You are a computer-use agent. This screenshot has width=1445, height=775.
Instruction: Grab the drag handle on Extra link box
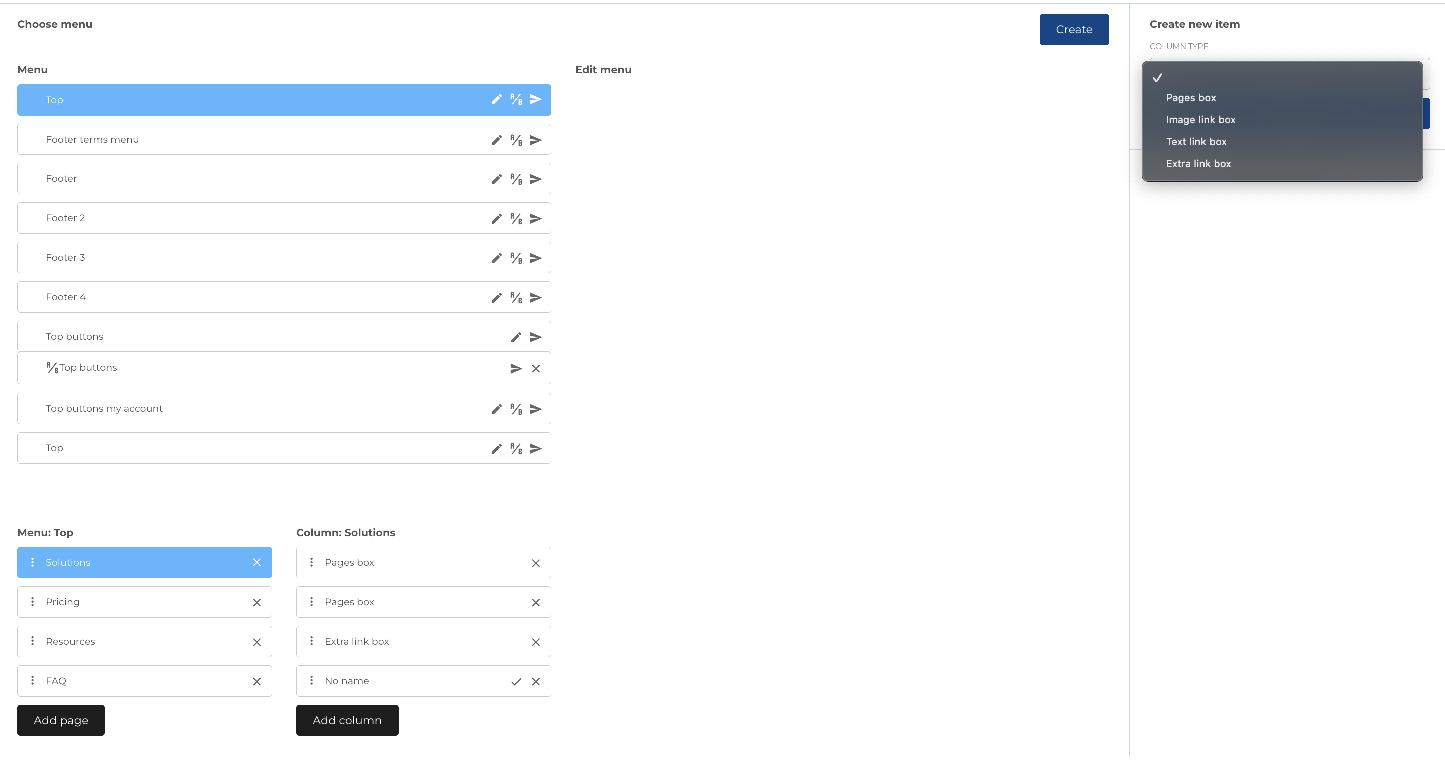tap(311, 642)
